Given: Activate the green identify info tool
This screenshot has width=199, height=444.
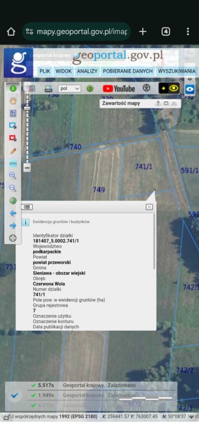Looking at the screenshot, I should [x=13, y=88].
